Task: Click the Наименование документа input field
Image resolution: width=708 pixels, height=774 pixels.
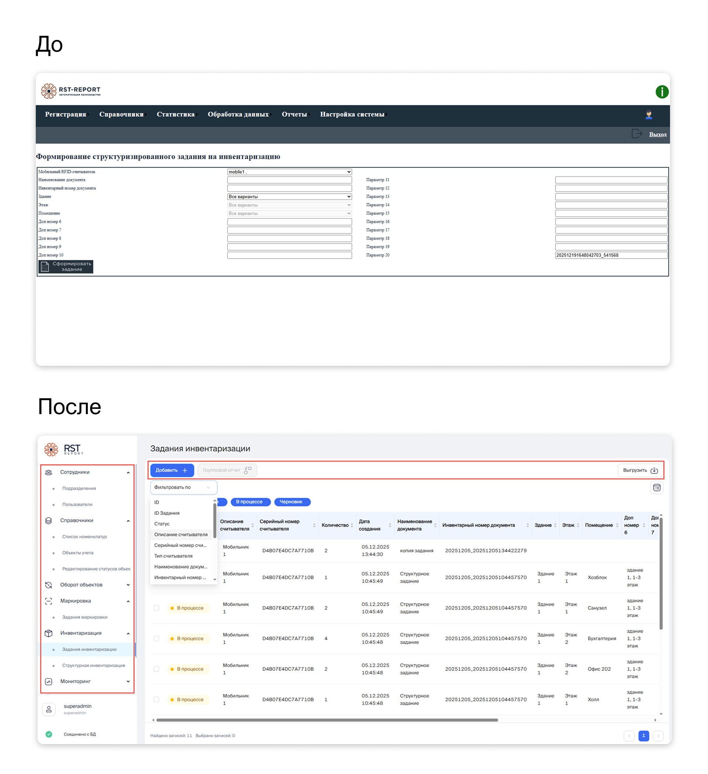Action: (289, 180)
